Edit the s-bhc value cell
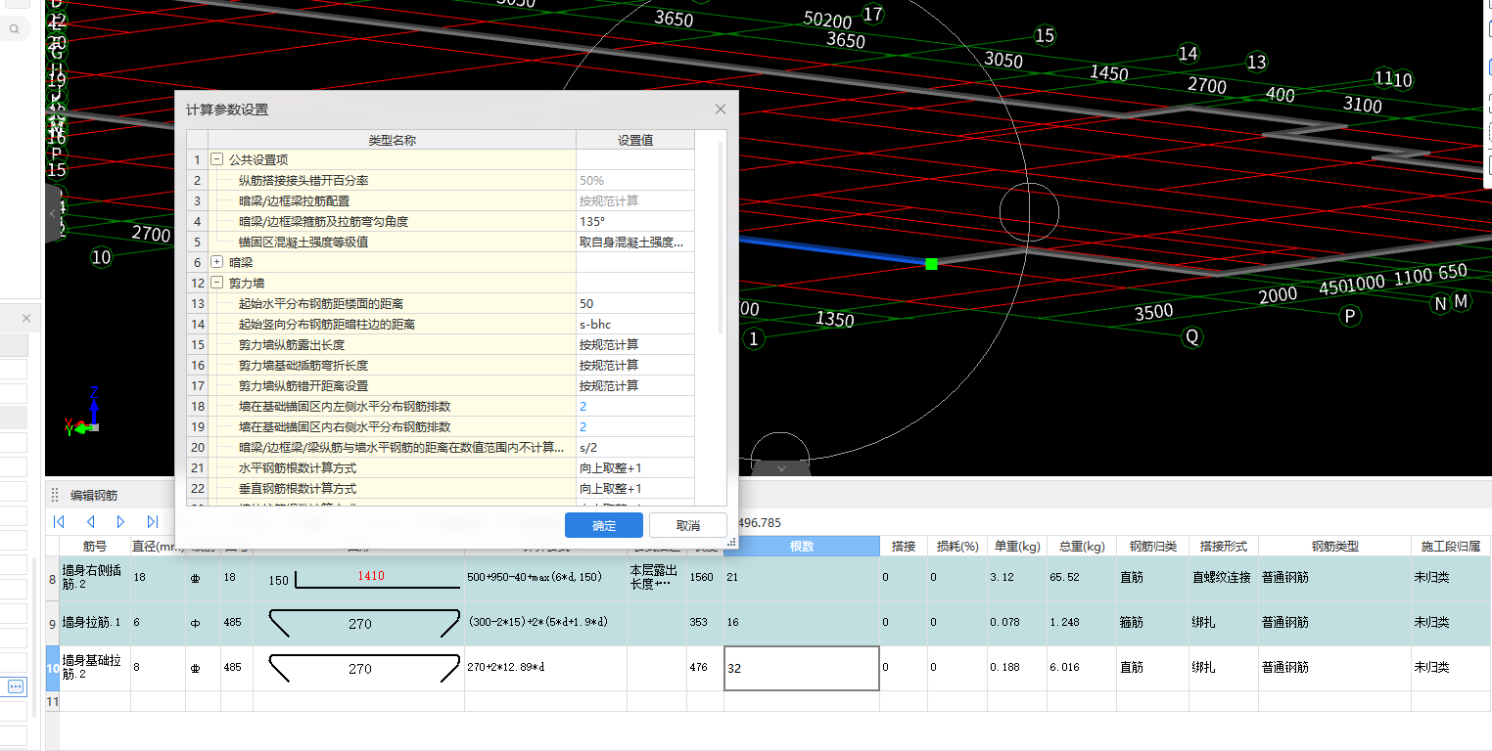This screenshot has width=1492, height=751. click(635, 324)
